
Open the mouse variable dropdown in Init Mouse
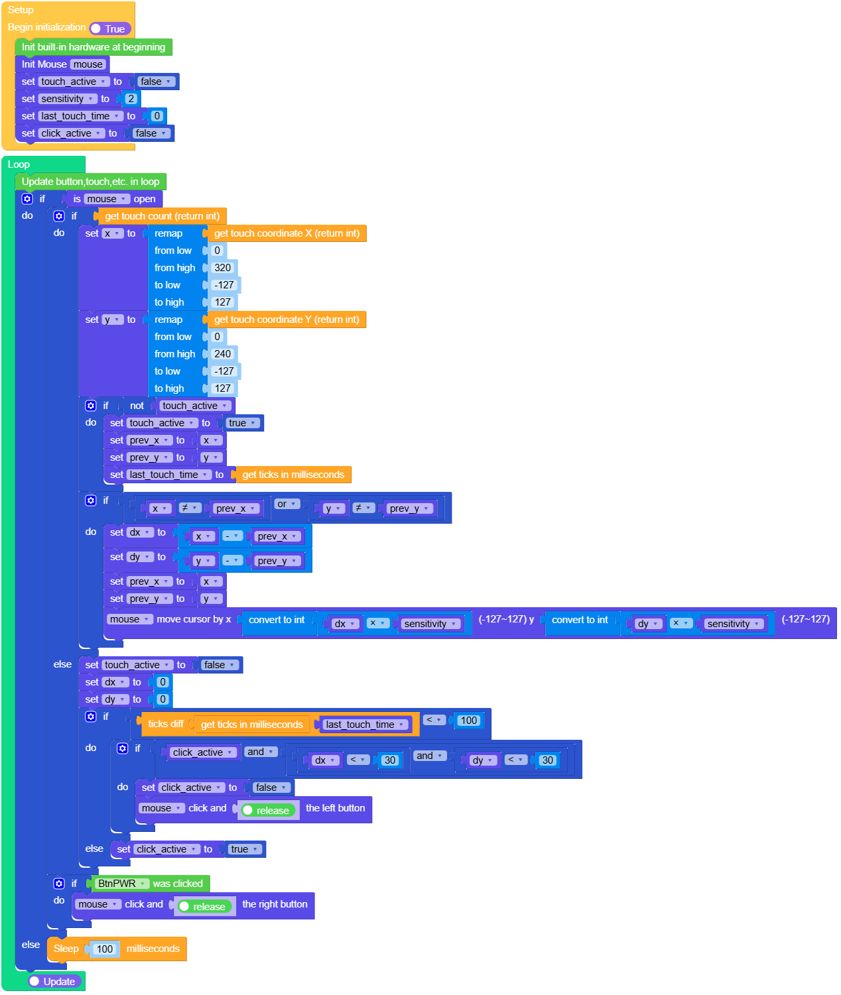click(88, 64)
